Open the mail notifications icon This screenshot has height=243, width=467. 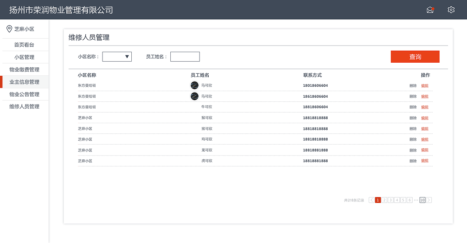[430, 10]
